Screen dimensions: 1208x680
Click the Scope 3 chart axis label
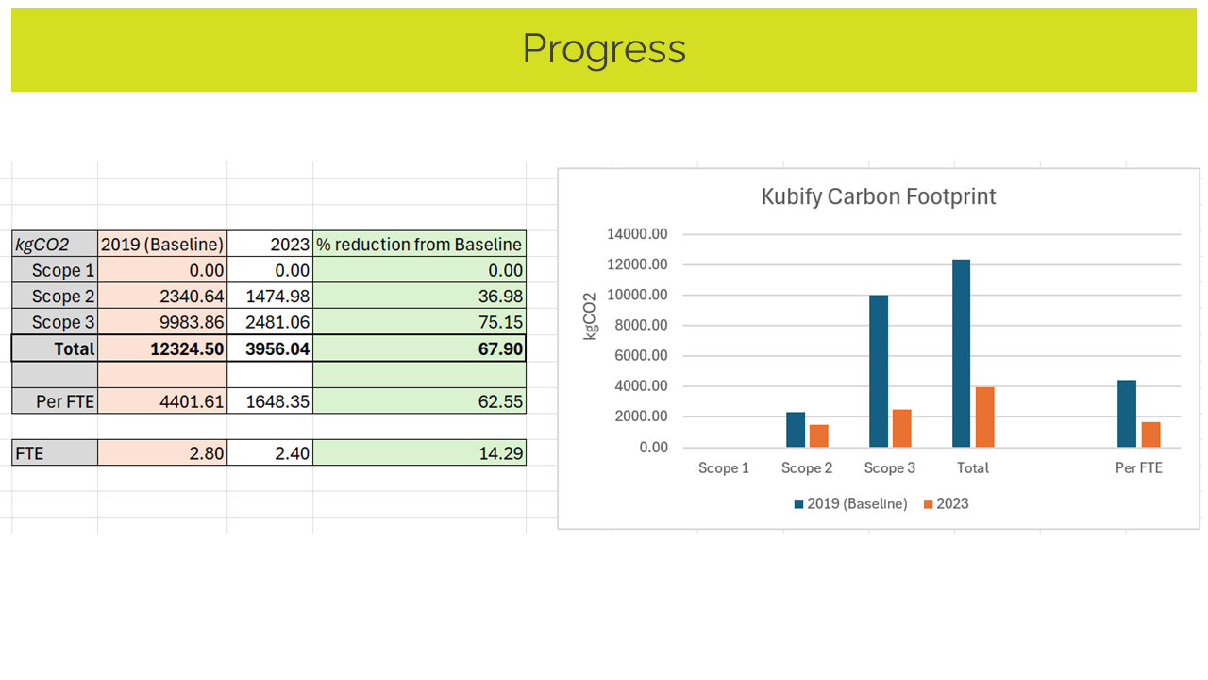pyautogui.click(x=890, y=467)
